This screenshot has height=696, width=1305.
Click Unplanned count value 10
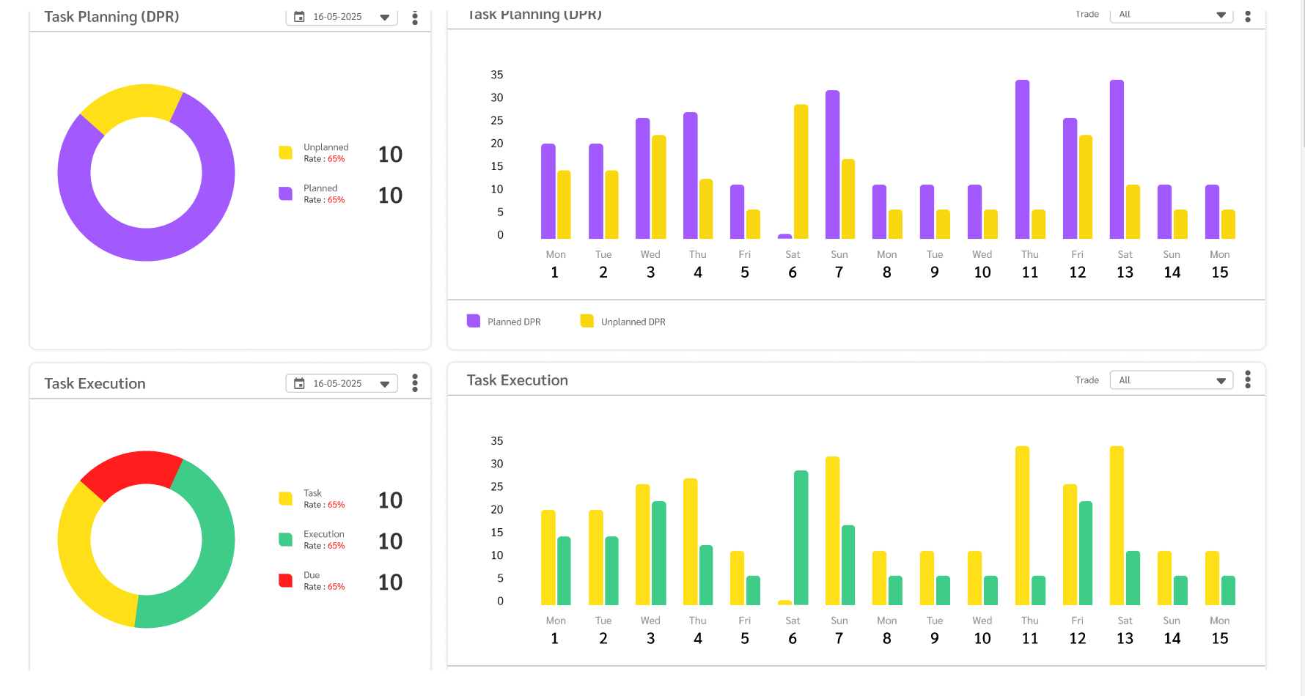coord(390,155)
